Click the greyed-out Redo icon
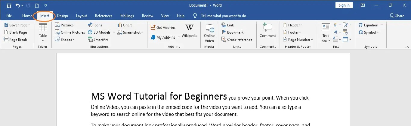 click(x=29, y=5)
